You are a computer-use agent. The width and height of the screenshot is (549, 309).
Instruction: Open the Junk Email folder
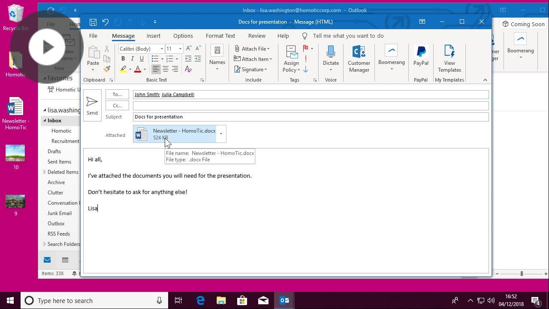click(x=60, y=213)
